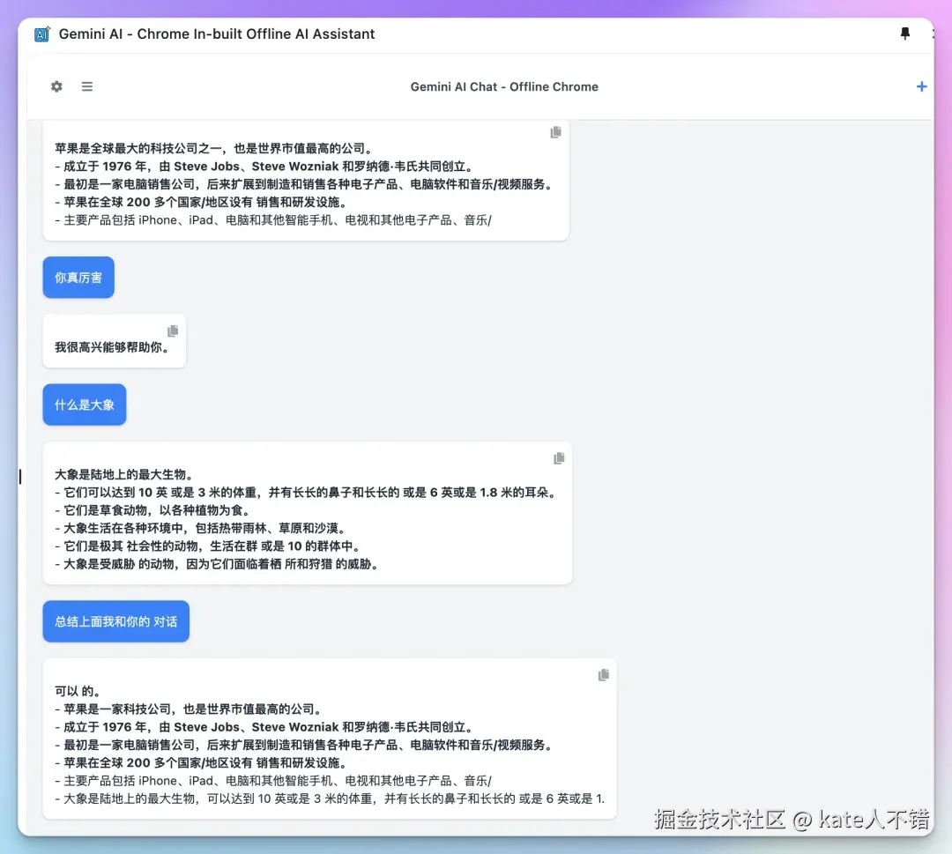Select the 你真厉害 user message bubble
This screenshot has height=854, width=952.
[x=78, y=277]
